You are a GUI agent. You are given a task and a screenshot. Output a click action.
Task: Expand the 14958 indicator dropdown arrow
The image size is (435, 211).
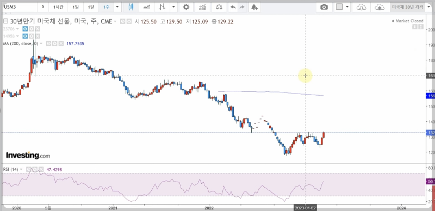coord(17,36)
